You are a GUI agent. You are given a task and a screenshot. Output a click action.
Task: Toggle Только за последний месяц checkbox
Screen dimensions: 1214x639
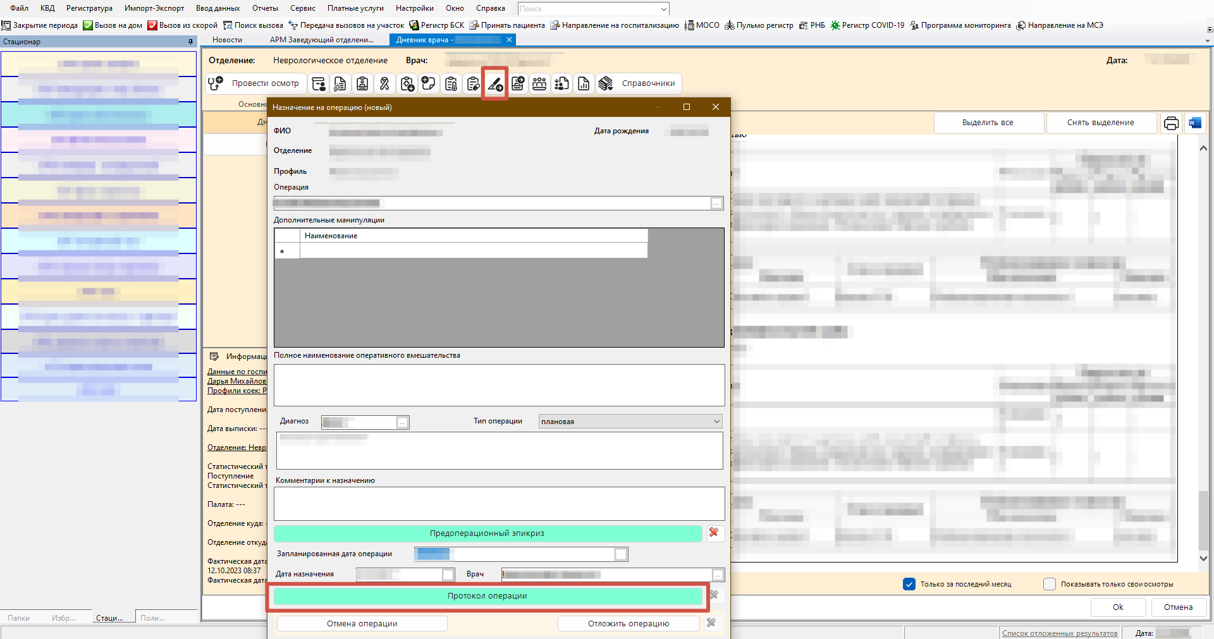click(x=909, y=584)
